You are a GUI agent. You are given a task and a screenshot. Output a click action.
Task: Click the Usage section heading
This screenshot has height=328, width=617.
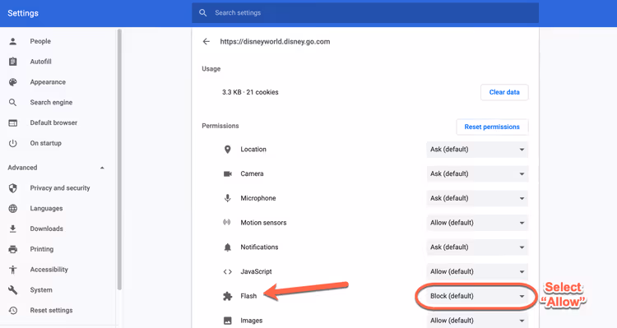(211, 69)
